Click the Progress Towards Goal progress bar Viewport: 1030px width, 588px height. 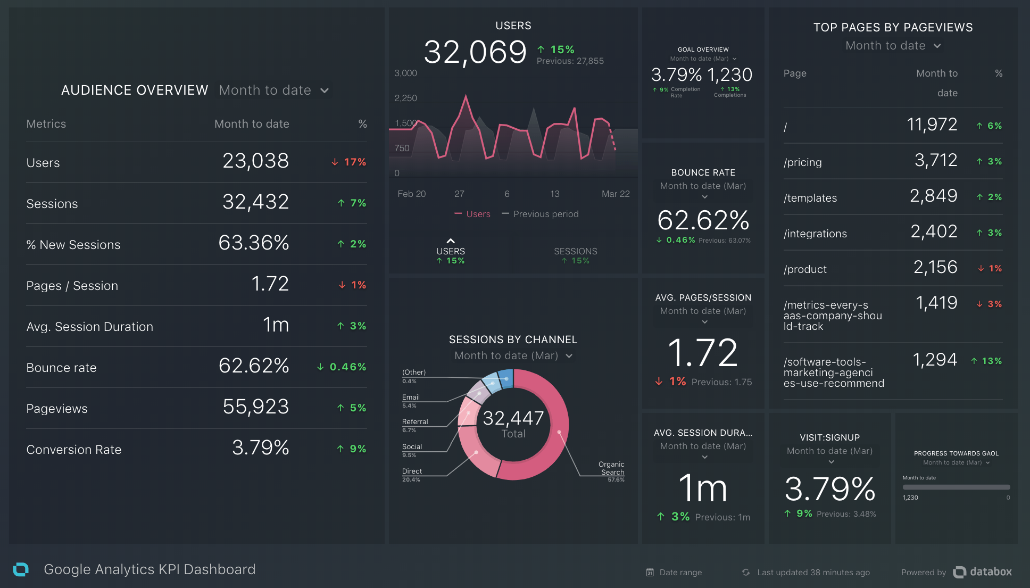[x=956, y=487]
